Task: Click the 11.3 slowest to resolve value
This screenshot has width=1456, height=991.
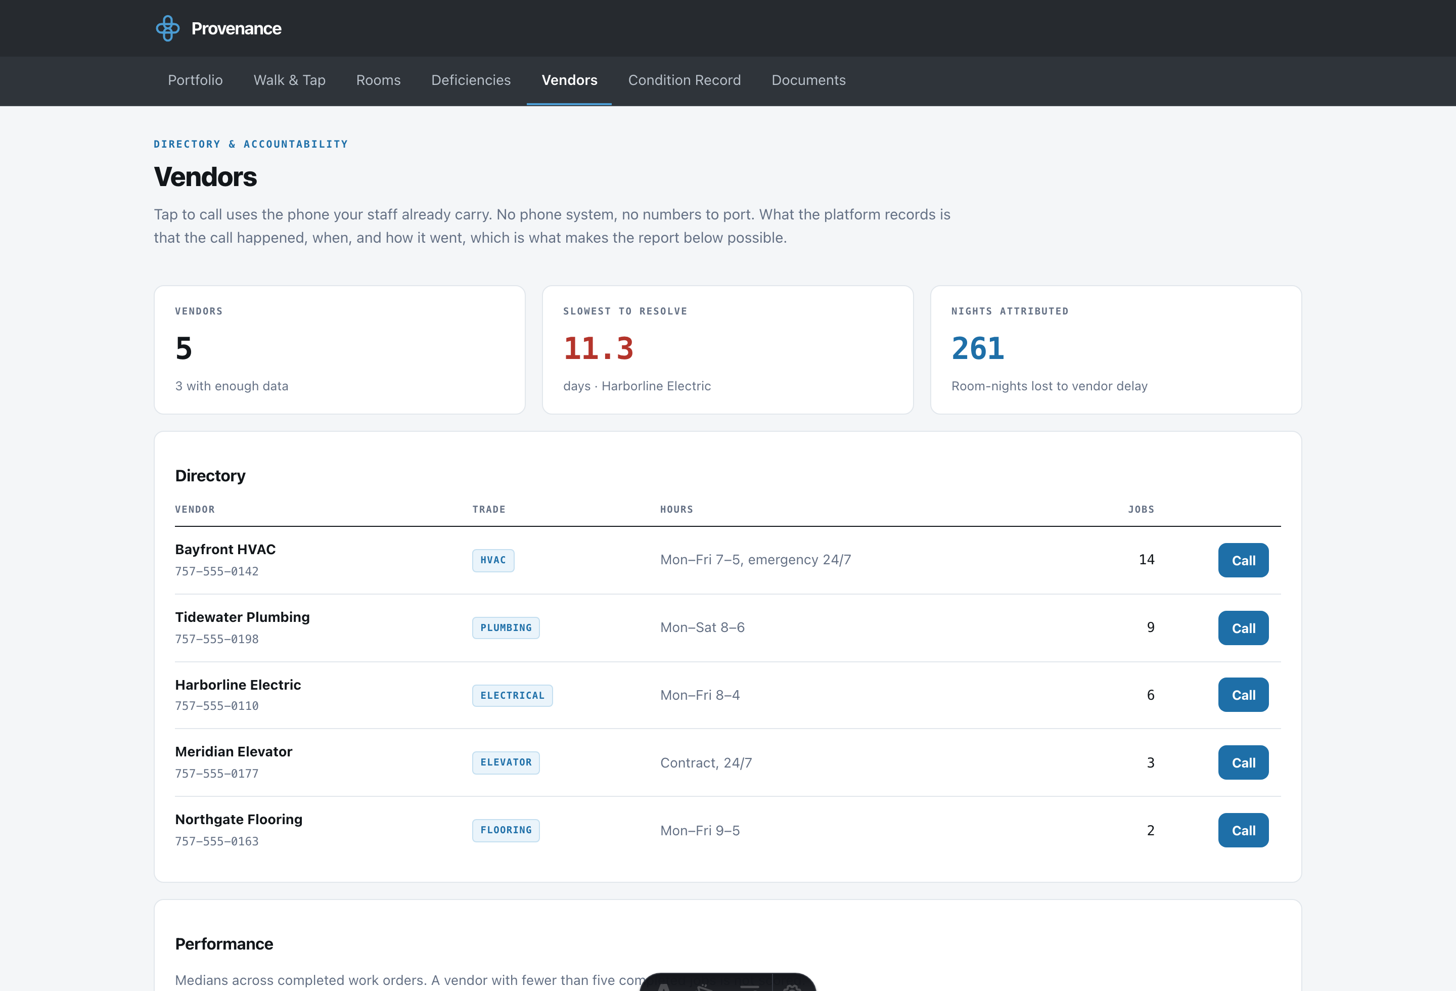Action: point(598,348)
